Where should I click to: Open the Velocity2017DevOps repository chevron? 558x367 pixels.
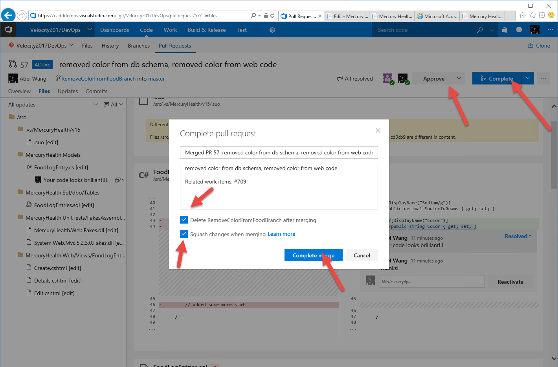click(x=72, y=45)
